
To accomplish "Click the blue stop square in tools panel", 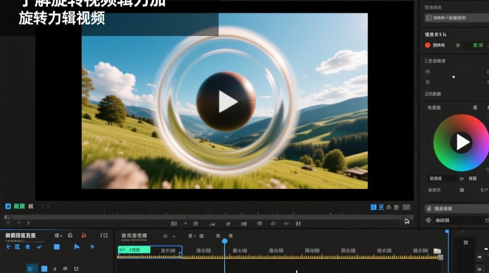I will pyautogui.click(x=57, y=247).
